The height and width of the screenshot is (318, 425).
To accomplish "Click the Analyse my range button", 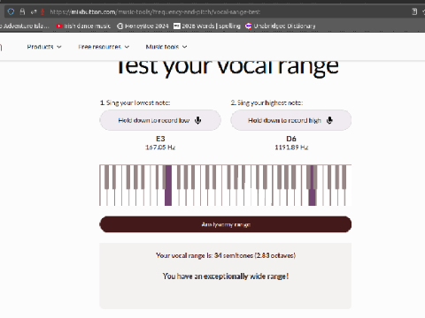I will [226, 224].
